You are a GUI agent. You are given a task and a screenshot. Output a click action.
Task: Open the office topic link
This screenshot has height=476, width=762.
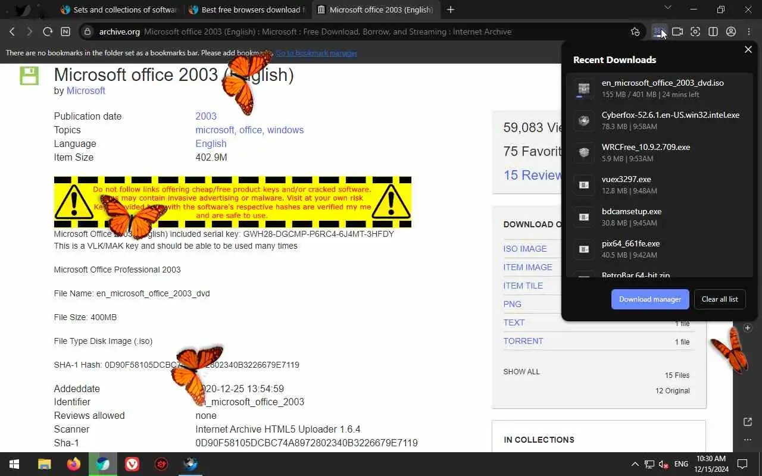point(251,130)
